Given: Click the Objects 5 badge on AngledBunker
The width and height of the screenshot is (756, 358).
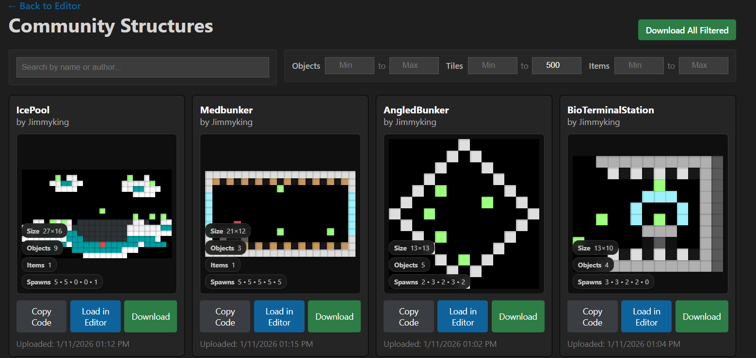Looking at the screenshot, I should tap(410, 265).
